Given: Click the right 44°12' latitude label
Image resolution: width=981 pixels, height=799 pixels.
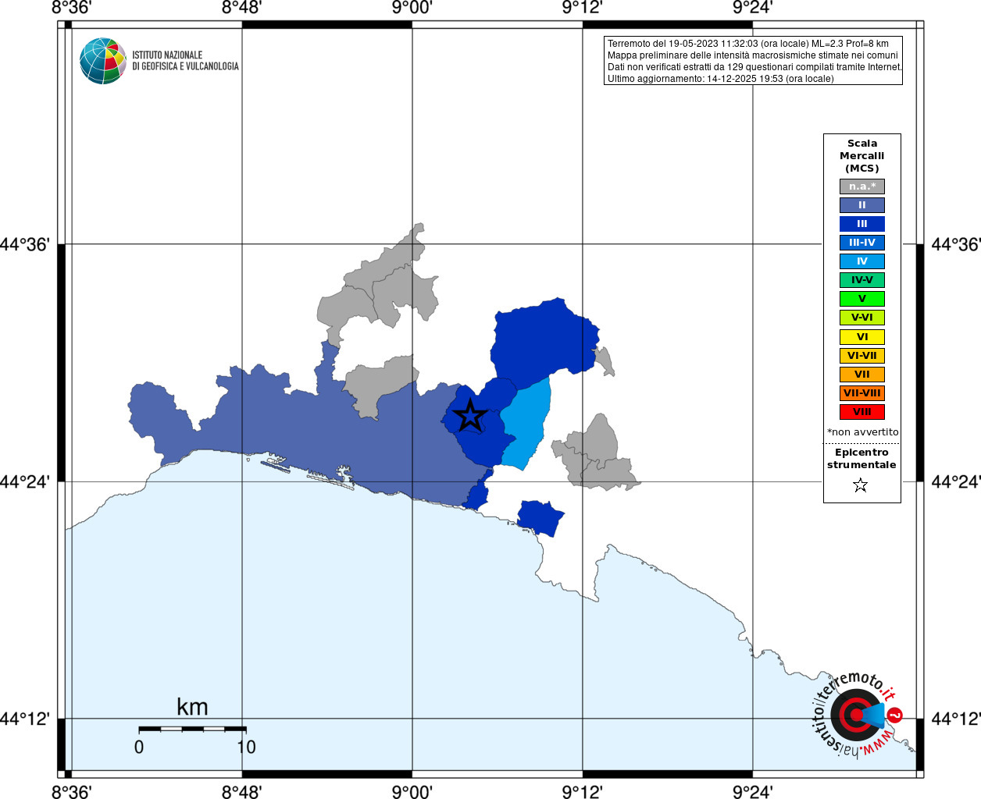Looking at the screenshot, I should point(955,719).
